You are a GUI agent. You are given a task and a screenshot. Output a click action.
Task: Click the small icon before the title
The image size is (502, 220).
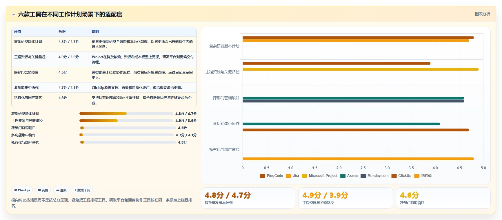coord(14,14)
